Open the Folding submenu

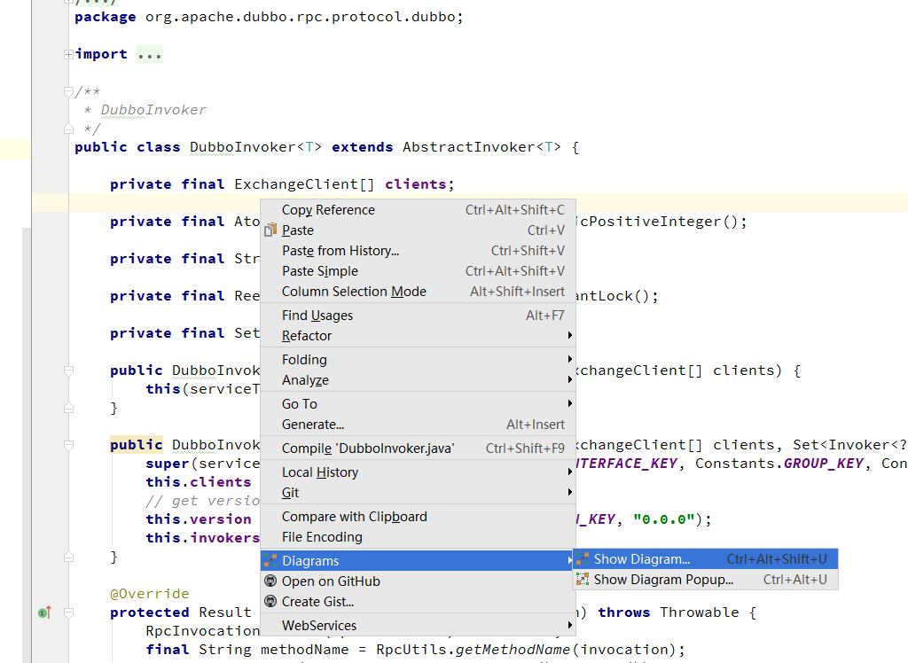point(418,360)
